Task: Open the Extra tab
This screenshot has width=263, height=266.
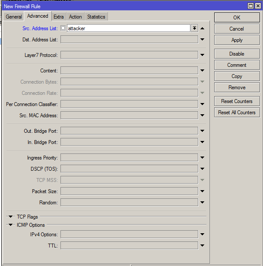Action: pyautogui.click(x=59, y=17)
